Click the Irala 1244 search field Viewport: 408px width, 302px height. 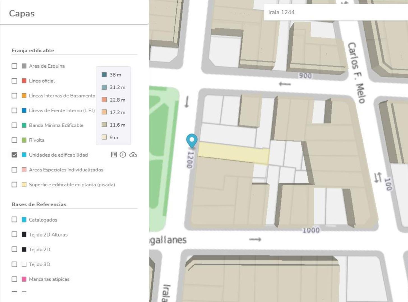click(336, 12)
